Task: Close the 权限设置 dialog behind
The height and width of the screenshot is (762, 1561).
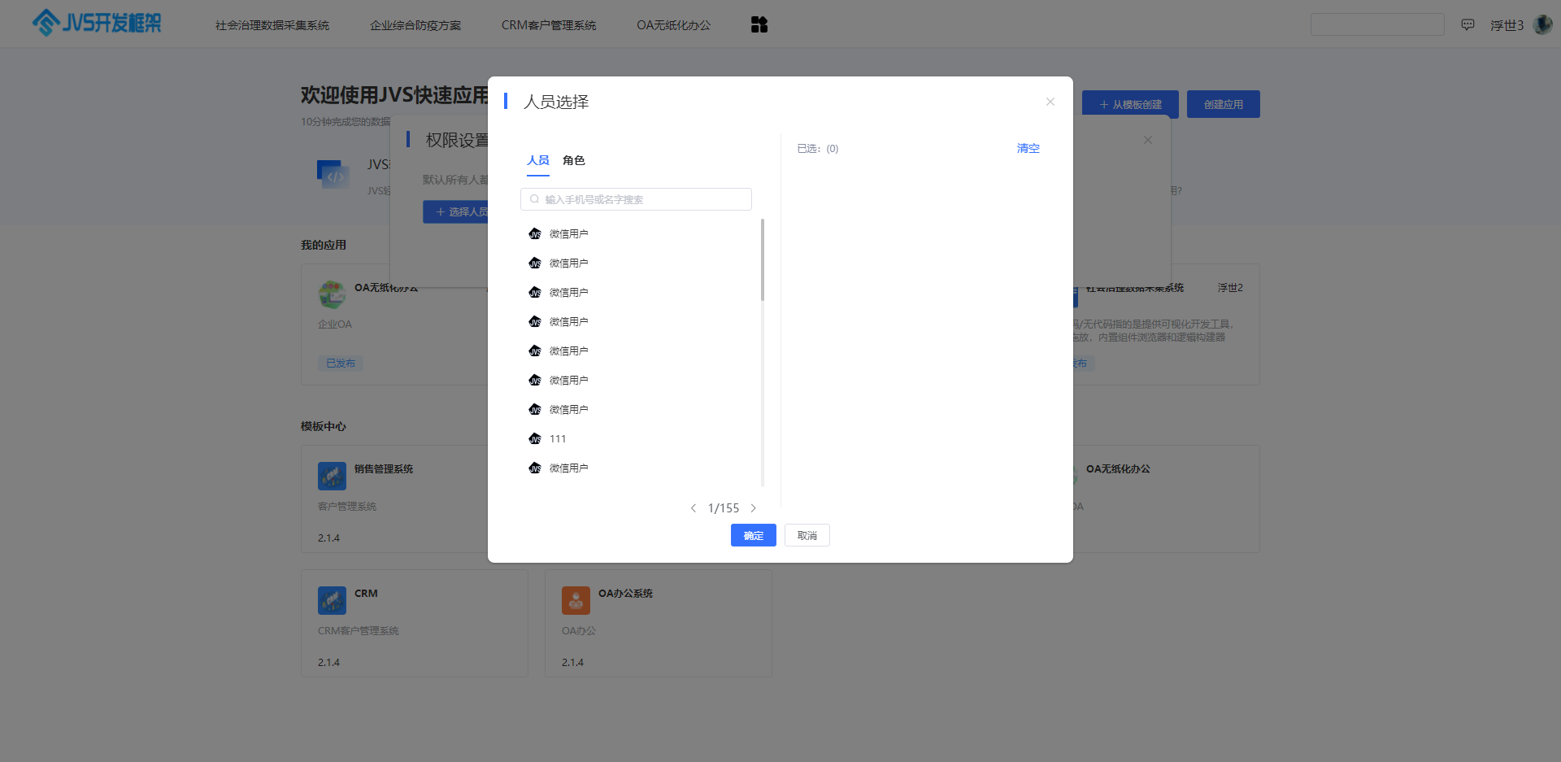Action: click(x=1147, y=140)
